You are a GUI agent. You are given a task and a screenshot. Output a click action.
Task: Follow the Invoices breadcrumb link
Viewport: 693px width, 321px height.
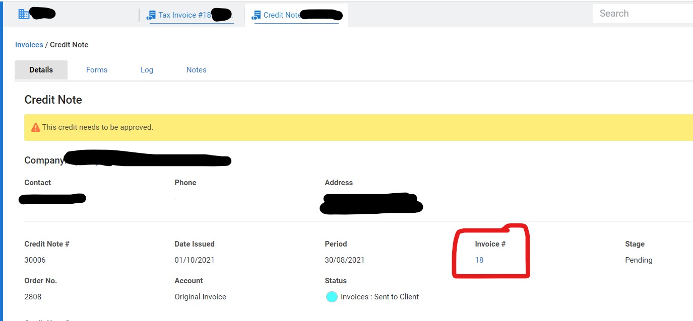(x=29, y=45)
